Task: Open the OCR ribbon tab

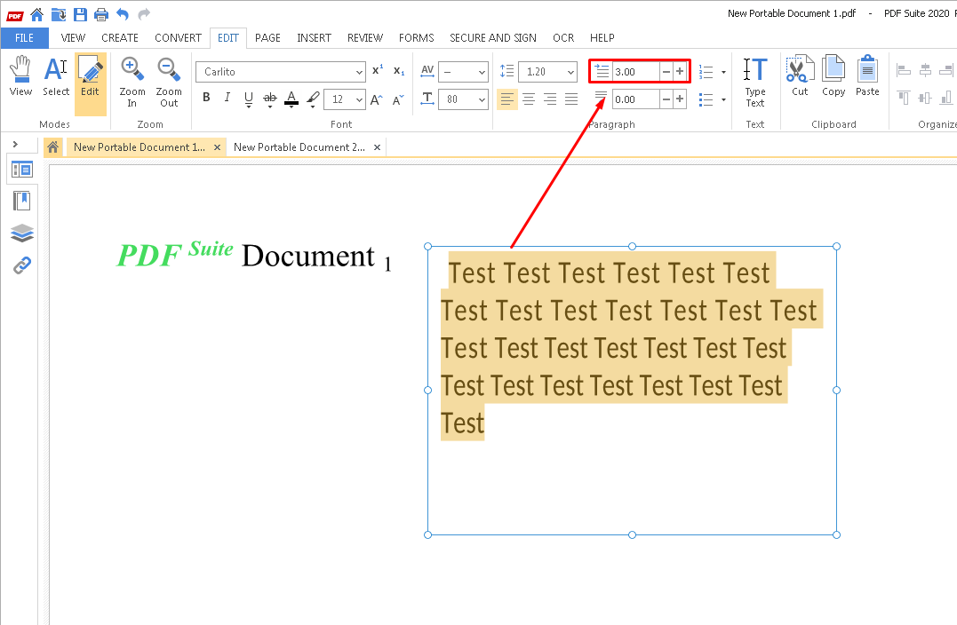Action: pyautogui.click(x=563, y=38)
